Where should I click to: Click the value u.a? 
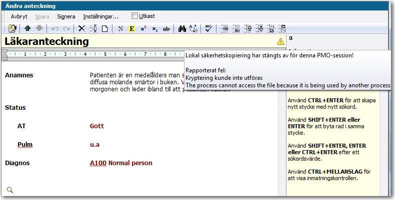tap(94, 145)
